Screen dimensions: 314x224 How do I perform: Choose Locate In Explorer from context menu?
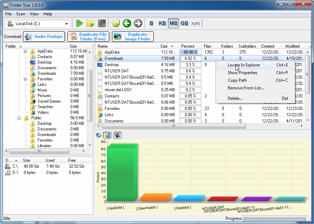tap(244, 65)
